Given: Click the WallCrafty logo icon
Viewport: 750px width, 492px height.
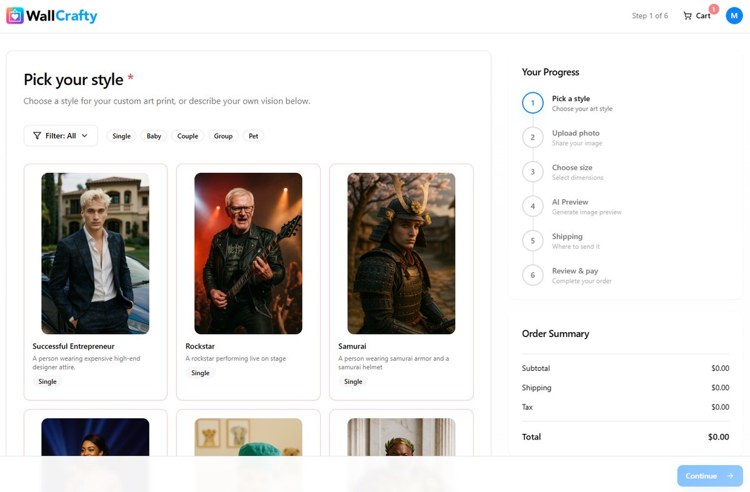Looking at the screenshot, I should pyautogui.click(x=14, y=15).
